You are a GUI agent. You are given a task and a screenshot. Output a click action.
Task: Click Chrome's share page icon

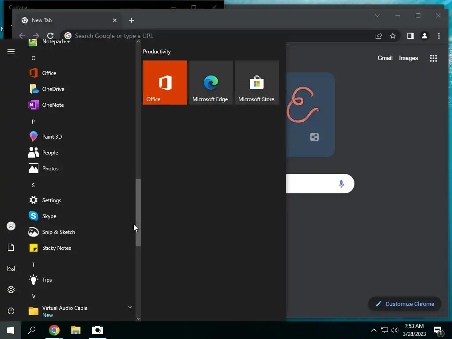[378, 36]
